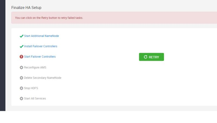The image size is (217, 123).
Task: Click the gear icon next to Stop HDFS
Action: (21, 88)
